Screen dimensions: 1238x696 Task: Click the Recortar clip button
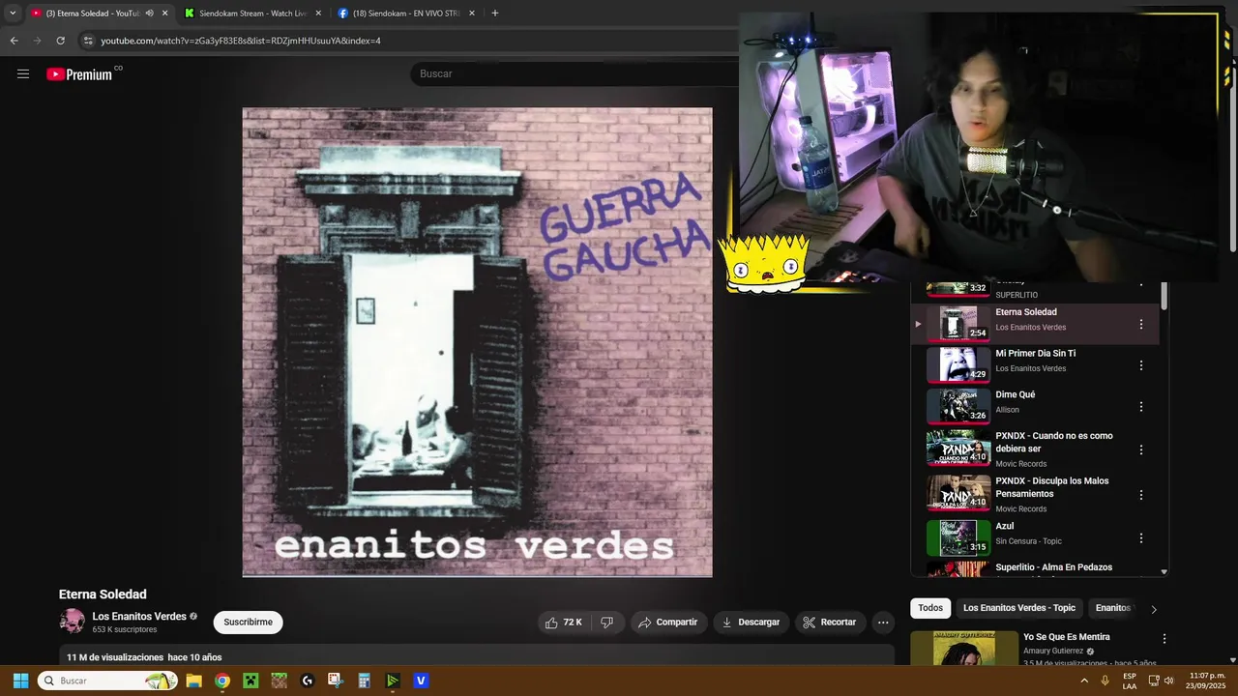pos(830,623)
